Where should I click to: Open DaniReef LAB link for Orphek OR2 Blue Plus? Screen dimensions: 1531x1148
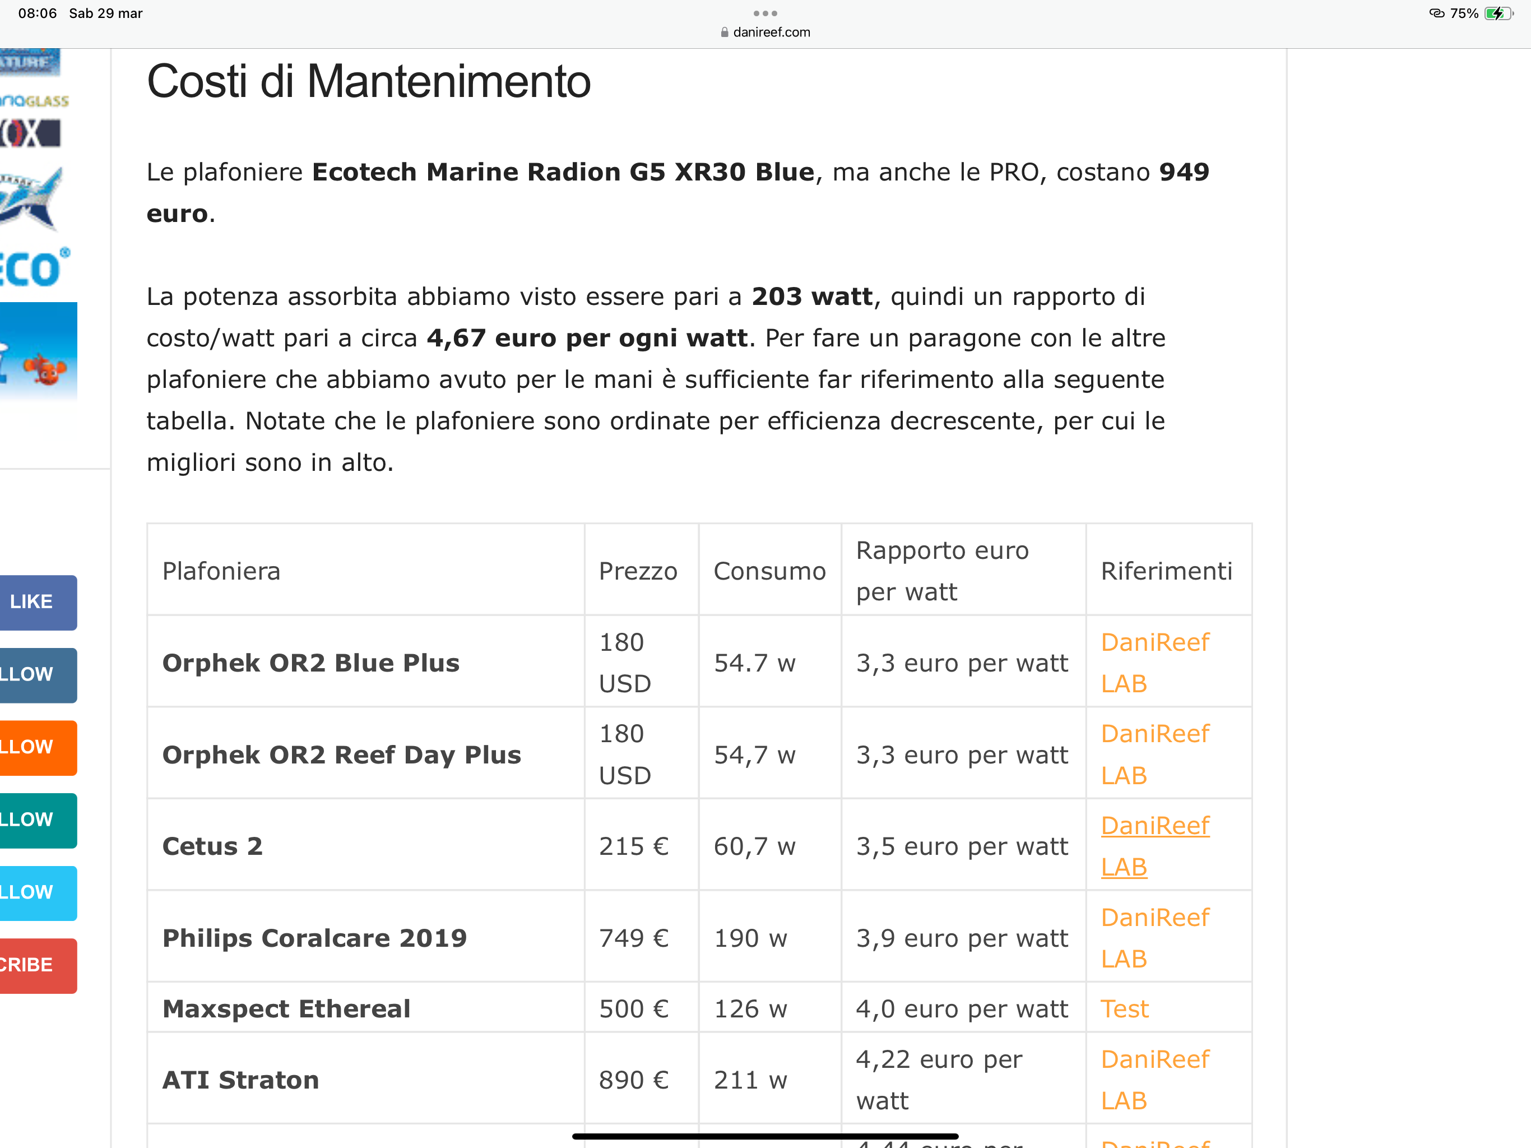1154,663
